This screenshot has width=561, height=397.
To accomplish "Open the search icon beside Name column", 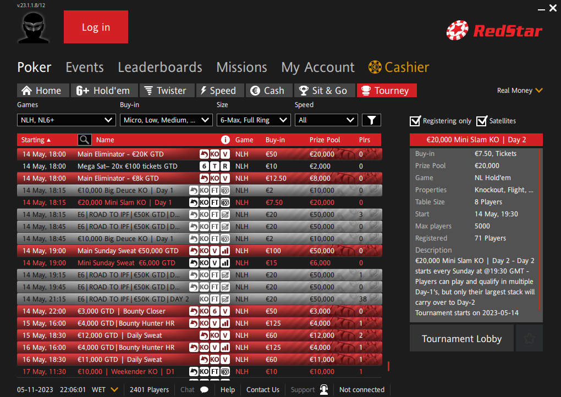I will tap(85, 139).
